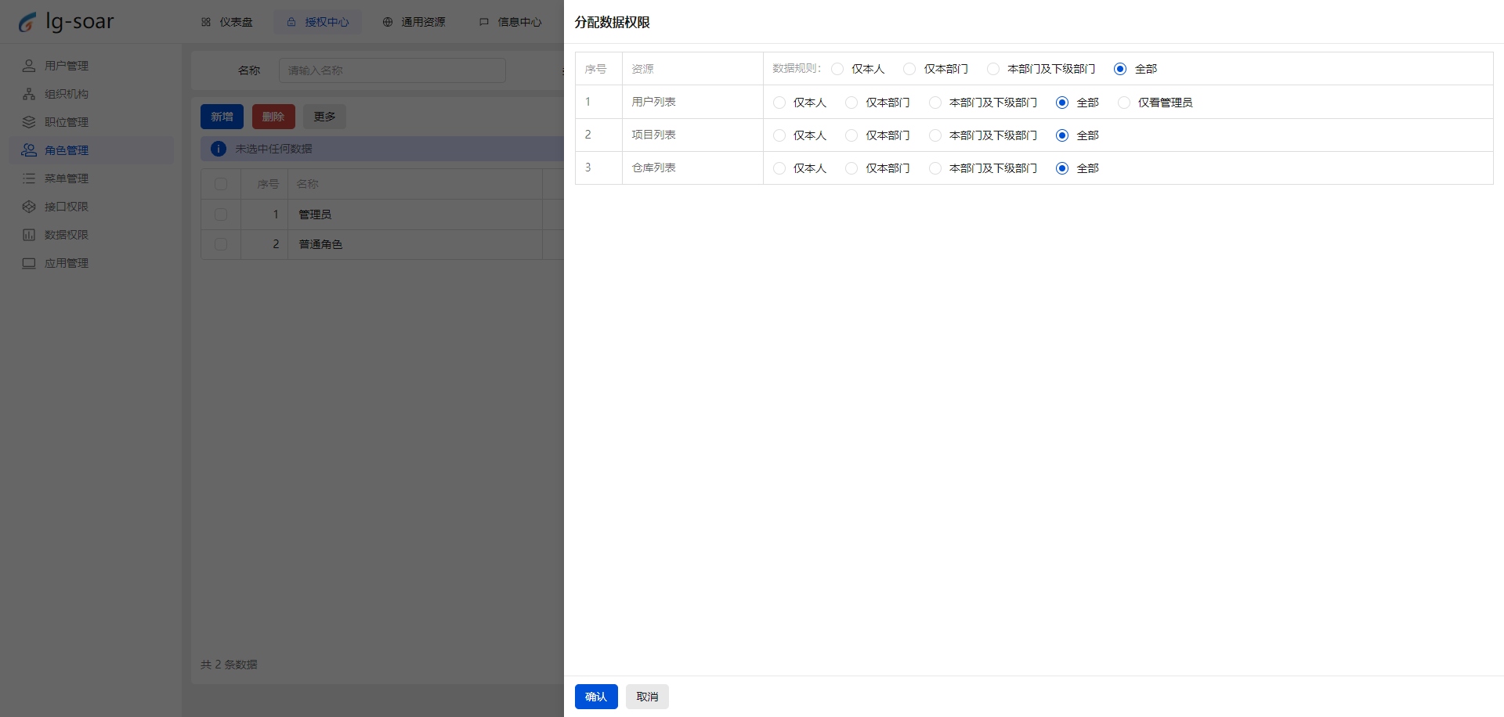The height and width of the screenshot is (717, 1504).
Task: Select 仅本部门 for 用户列表
Action: tap(851, 103)
